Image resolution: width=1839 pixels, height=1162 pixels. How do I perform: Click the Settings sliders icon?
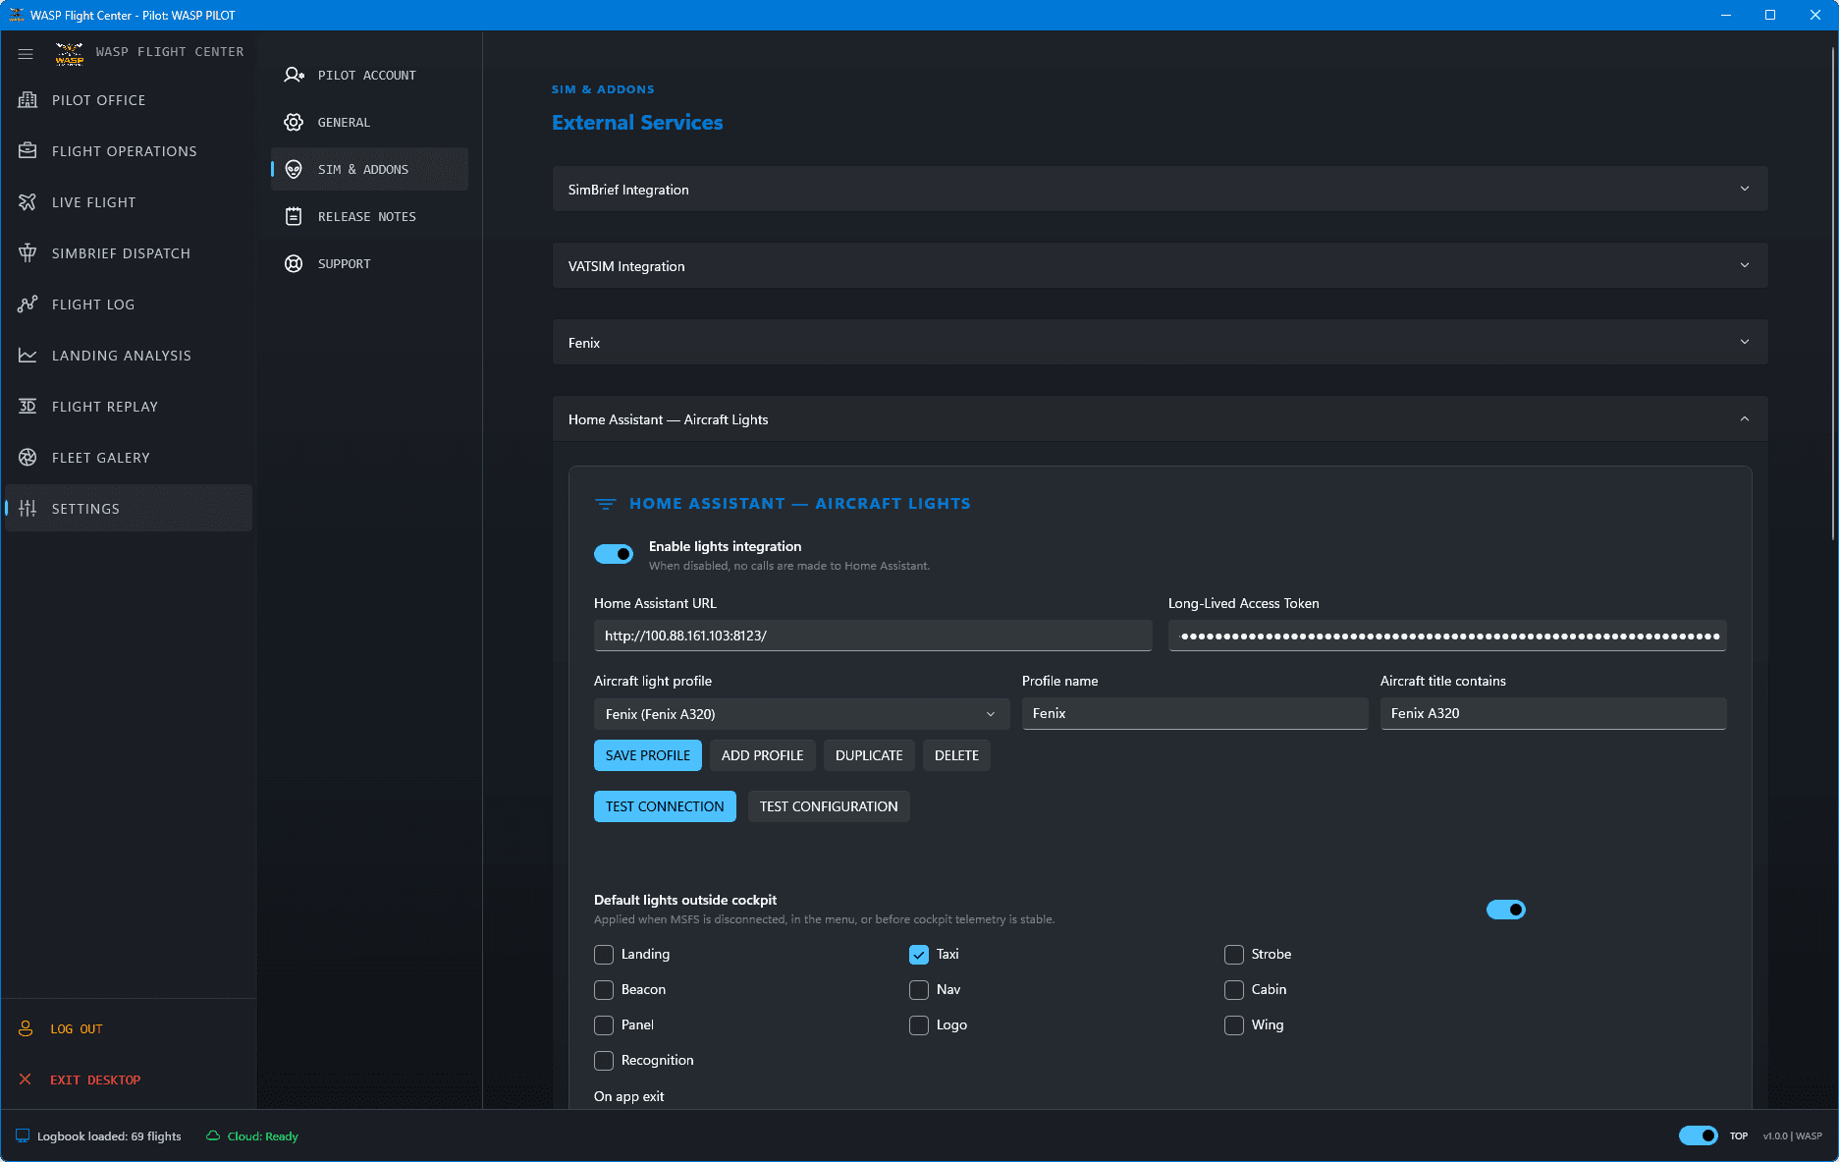[x=27, y=509]
